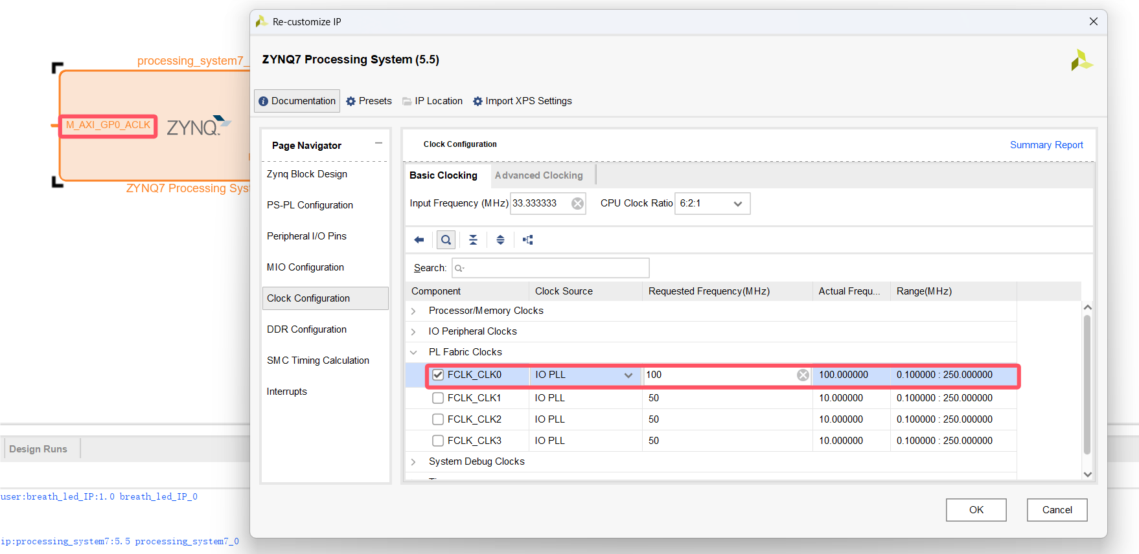The width and height of the screenshot is (1139, 554).
Task: Click Import XPS Settings
Action: pyautogui.click(x=522, y=101)
